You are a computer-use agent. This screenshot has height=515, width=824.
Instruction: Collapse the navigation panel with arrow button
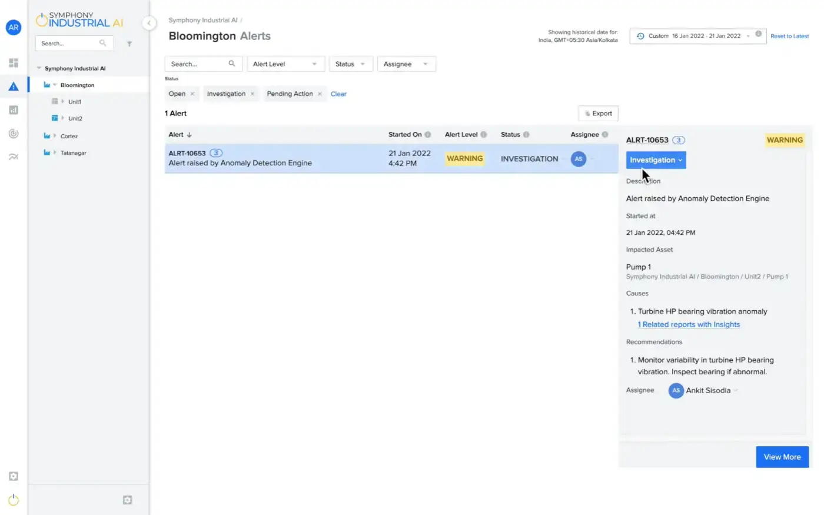pyautogui.click(x=149, y=23)
